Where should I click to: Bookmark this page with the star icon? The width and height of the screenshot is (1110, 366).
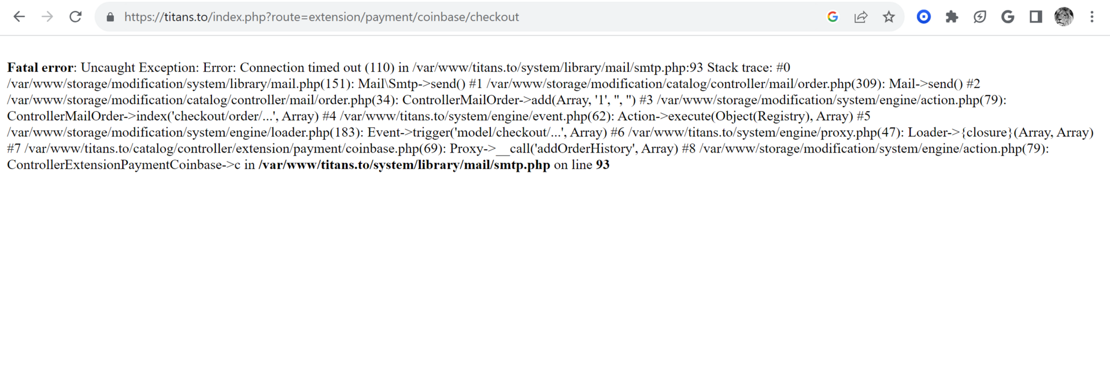889,17
